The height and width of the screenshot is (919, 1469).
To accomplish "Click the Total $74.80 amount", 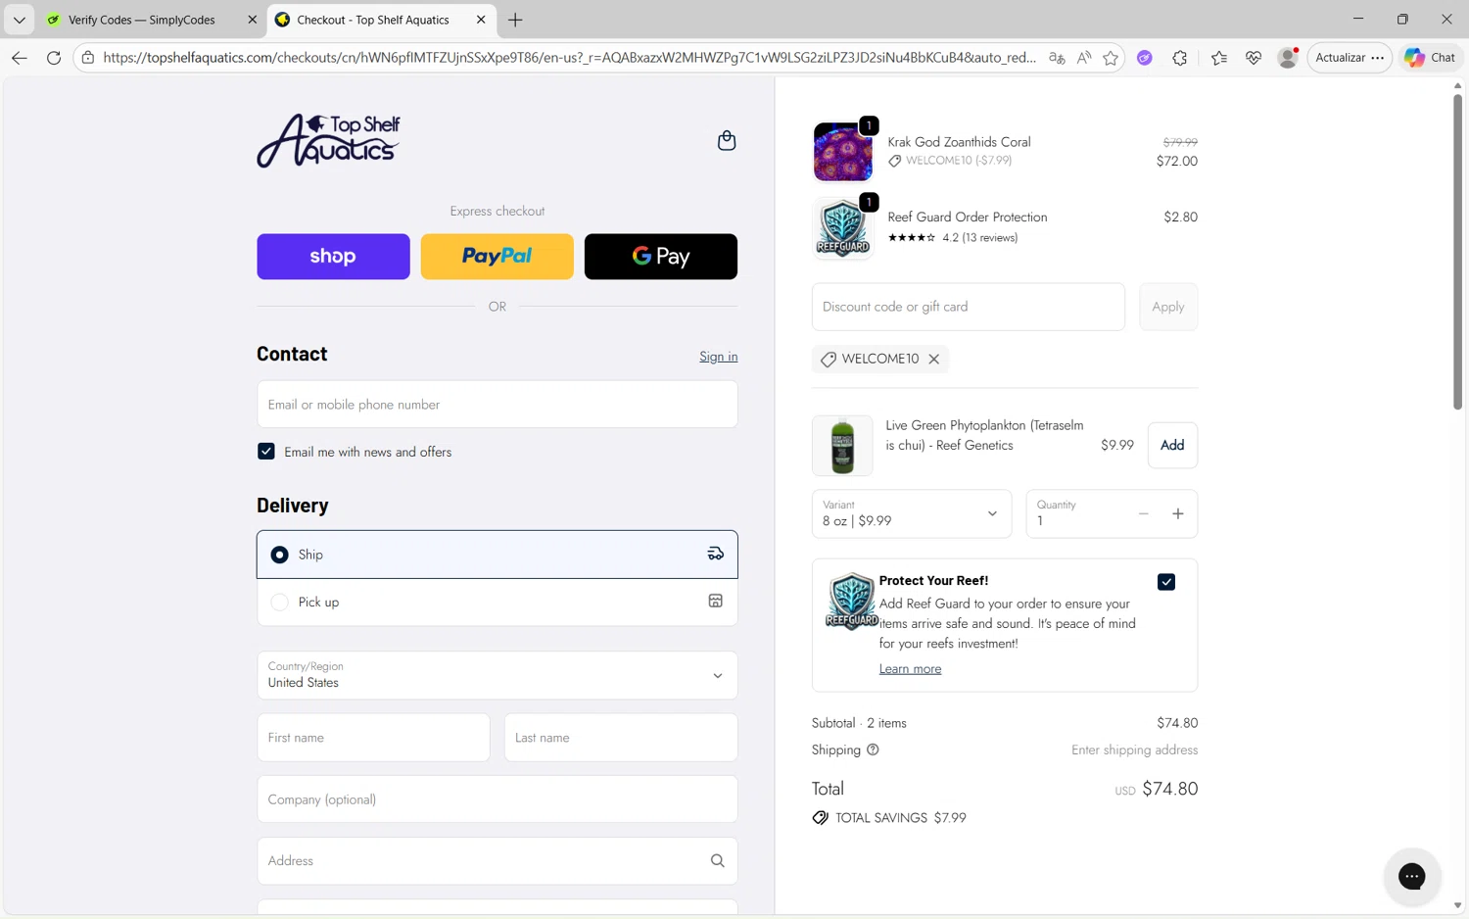I will pos(1169,789).
